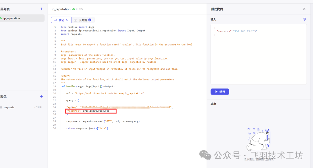Click the 输出 section heading

click(x=213, y=104)
